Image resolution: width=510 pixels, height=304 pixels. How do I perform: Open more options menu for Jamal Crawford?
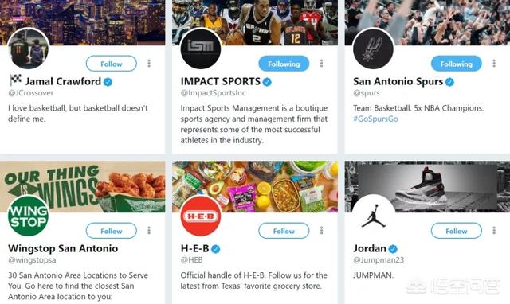(149, 64)
